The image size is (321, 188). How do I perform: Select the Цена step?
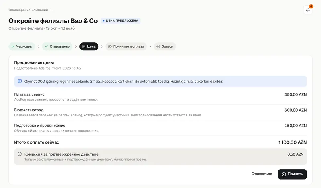(89, 46)
